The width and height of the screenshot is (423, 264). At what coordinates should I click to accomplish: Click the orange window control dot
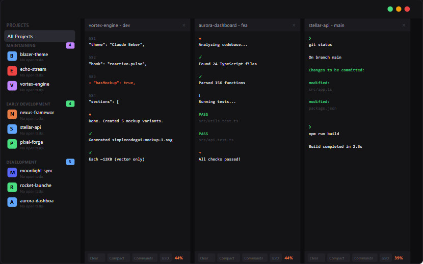399,9
